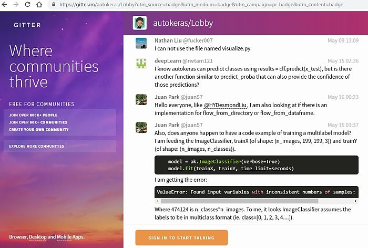Click the 'Where communities thrive' heading

pyautogui.click(x=54, y=66)
